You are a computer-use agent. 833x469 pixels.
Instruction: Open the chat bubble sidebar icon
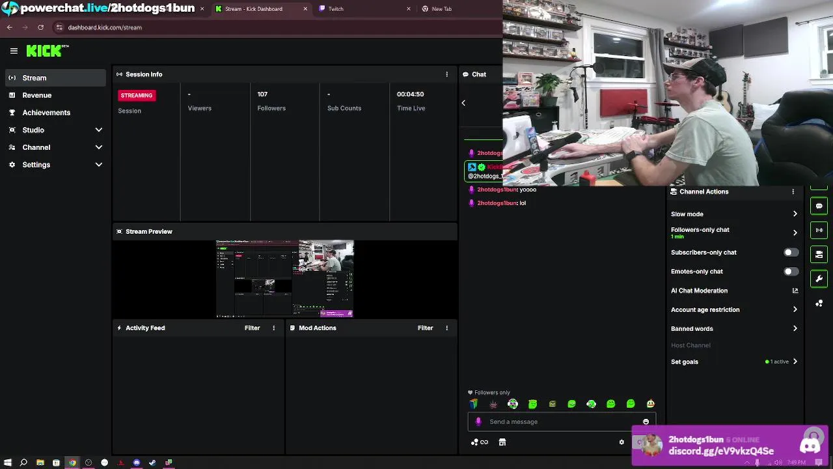[819, 206]
